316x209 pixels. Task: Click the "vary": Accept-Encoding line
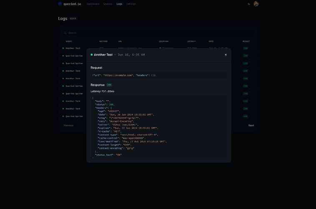[116, 121]
